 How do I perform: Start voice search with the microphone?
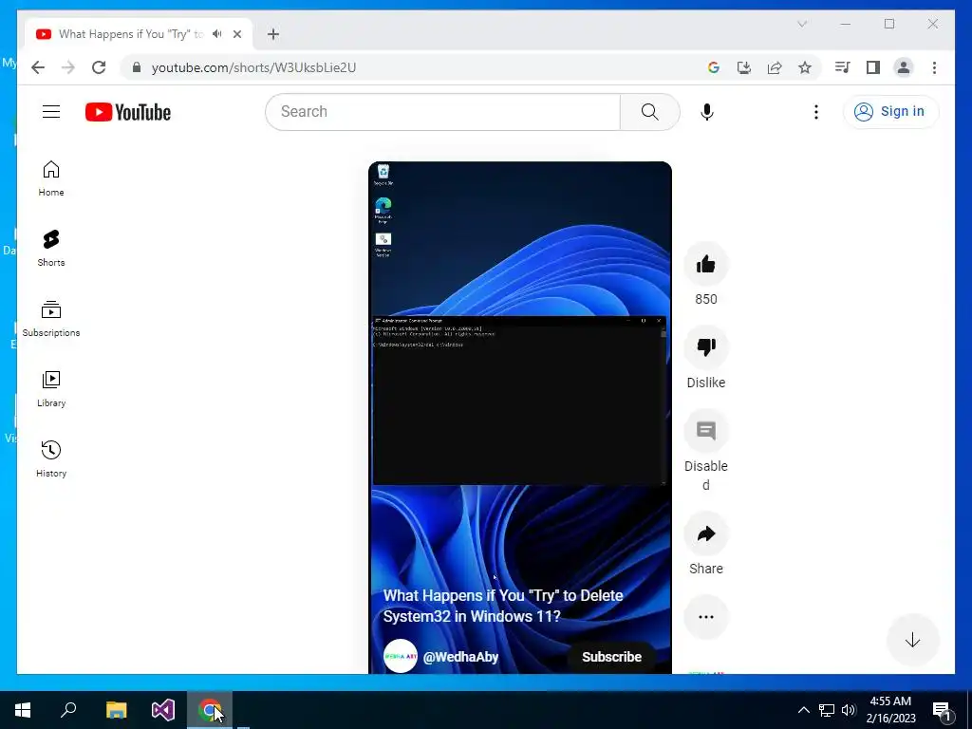706,112
